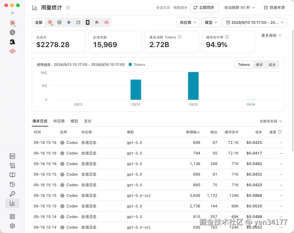Viewport: 294px width, 233px height.
Task: Select the 请求日志 tab
Action: [40, 121]
